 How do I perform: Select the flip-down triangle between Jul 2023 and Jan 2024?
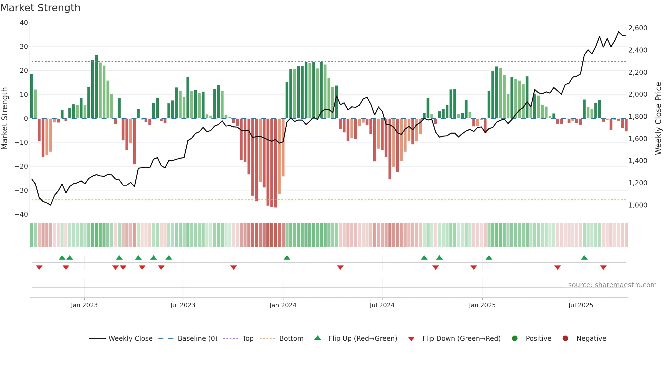coord(234,267)
